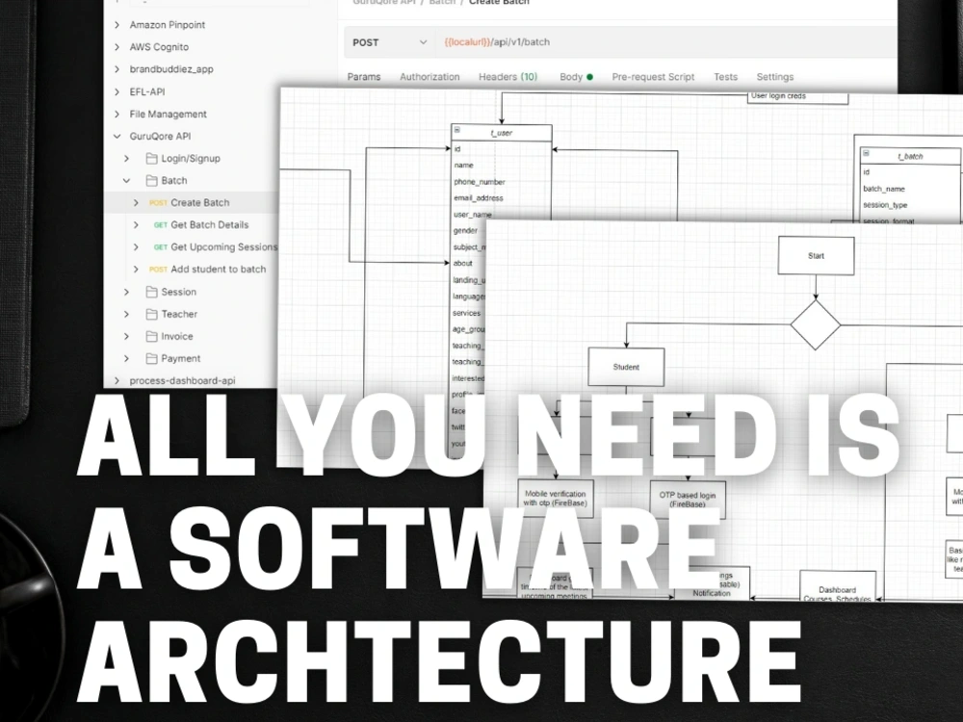Click the Login/Signup folder icon
This screenshot has height=722, width=963.
click(x=151, y=158)
